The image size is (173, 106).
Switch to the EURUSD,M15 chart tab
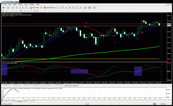pyautogui.click(x=7, y=85)
